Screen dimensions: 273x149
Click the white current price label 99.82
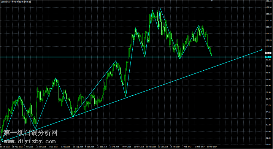268,53
